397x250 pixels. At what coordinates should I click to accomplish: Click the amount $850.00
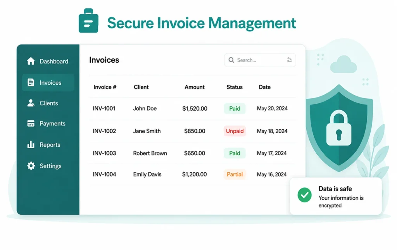(x=195, y=131)
